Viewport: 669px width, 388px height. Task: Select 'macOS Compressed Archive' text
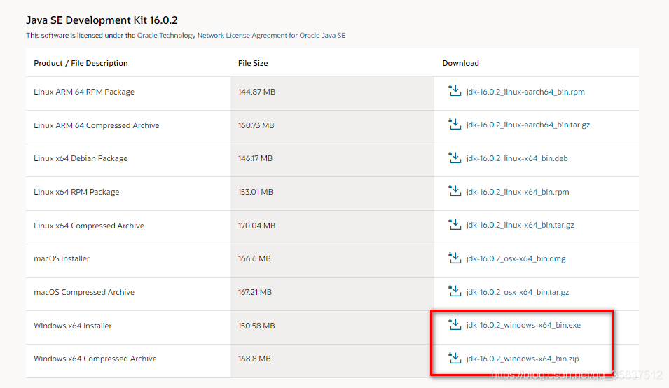point(84,292)
